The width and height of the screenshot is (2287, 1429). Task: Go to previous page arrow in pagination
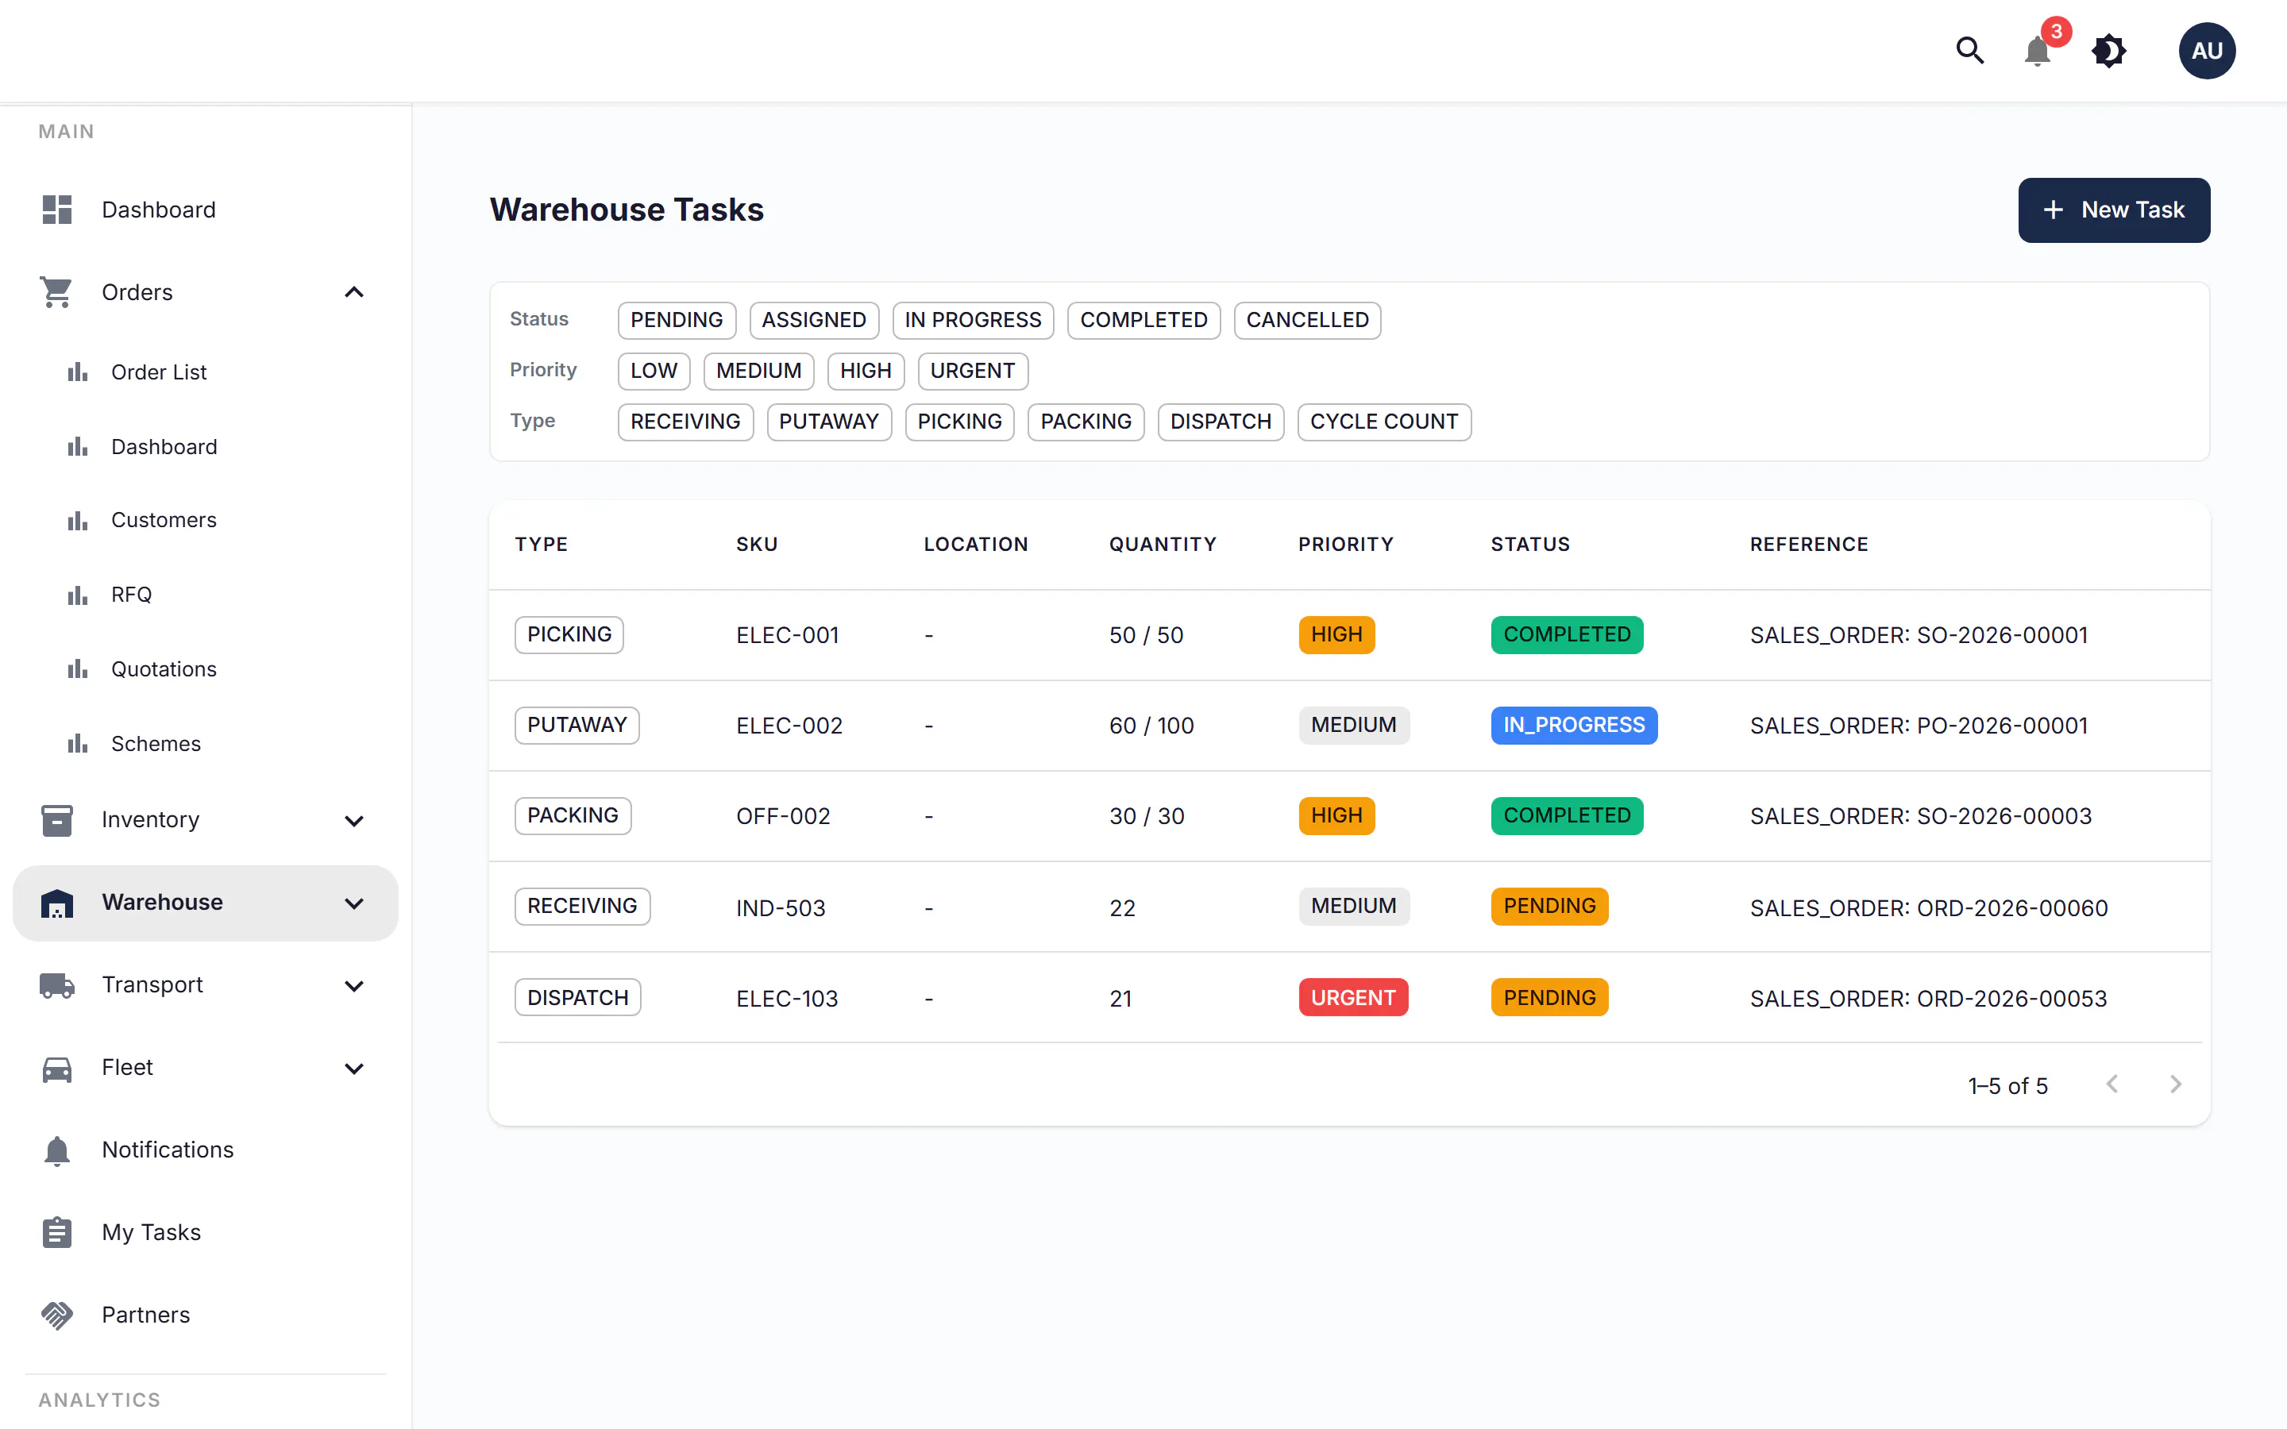[2112, 1084]
